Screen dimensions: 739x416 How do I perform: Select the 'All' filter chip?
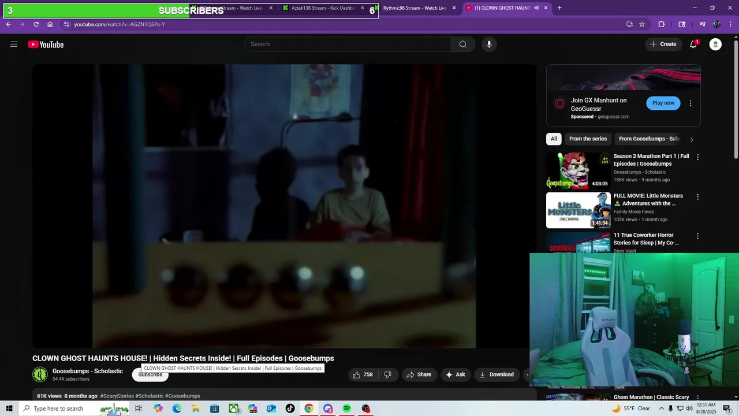pos(554,139)
